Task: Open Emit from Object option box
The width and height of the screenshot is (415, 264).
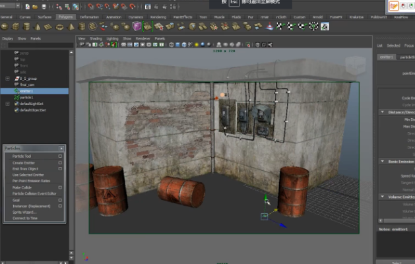Action: [60, 169]
